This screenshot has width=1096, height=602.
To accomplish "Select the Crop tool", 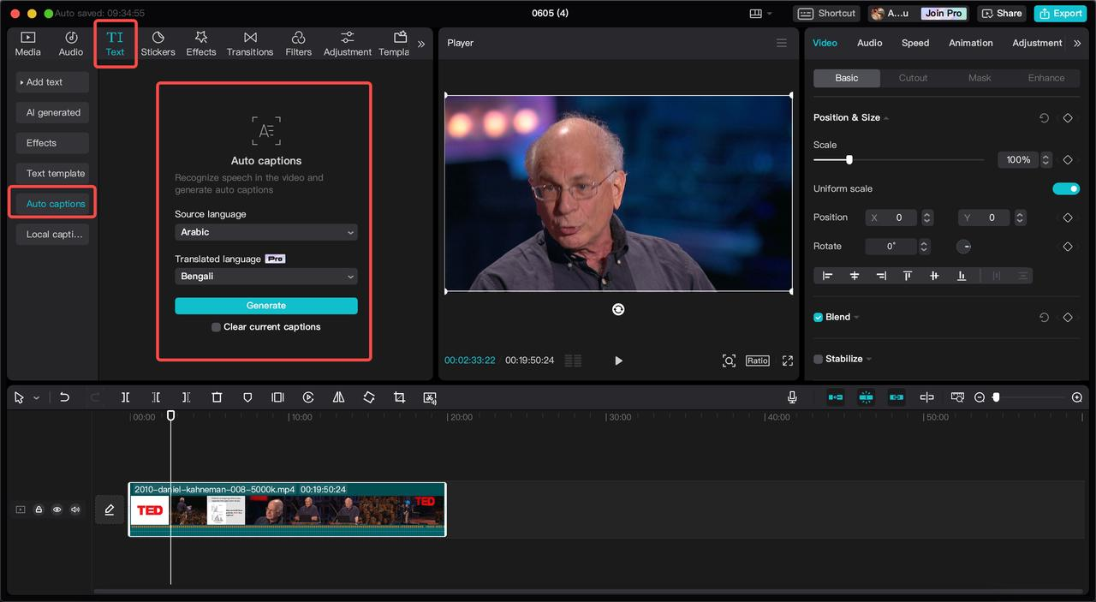I will pyautogui.click(x=399, y=397).
